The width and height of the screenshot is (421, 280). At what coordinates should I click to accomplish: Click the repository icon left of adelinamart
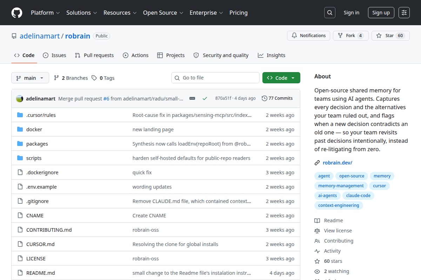(14, 36)
